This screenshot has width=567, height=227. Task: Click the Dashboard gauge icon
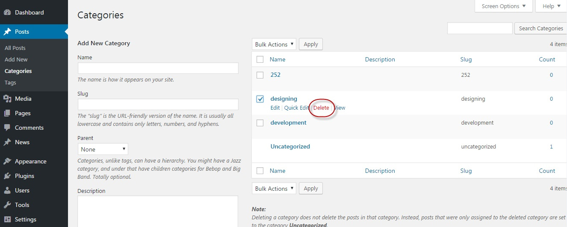[x=7, y=12]
